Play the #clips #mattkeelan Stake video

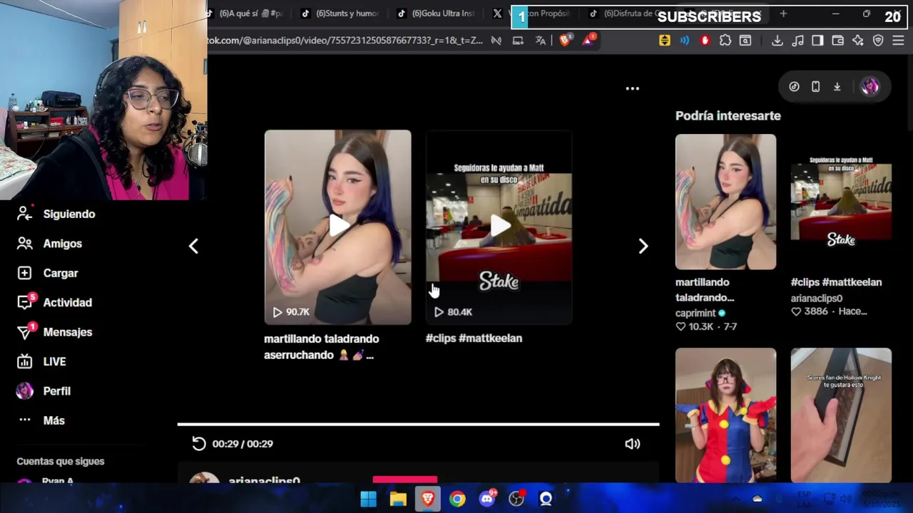pos(499,227)
